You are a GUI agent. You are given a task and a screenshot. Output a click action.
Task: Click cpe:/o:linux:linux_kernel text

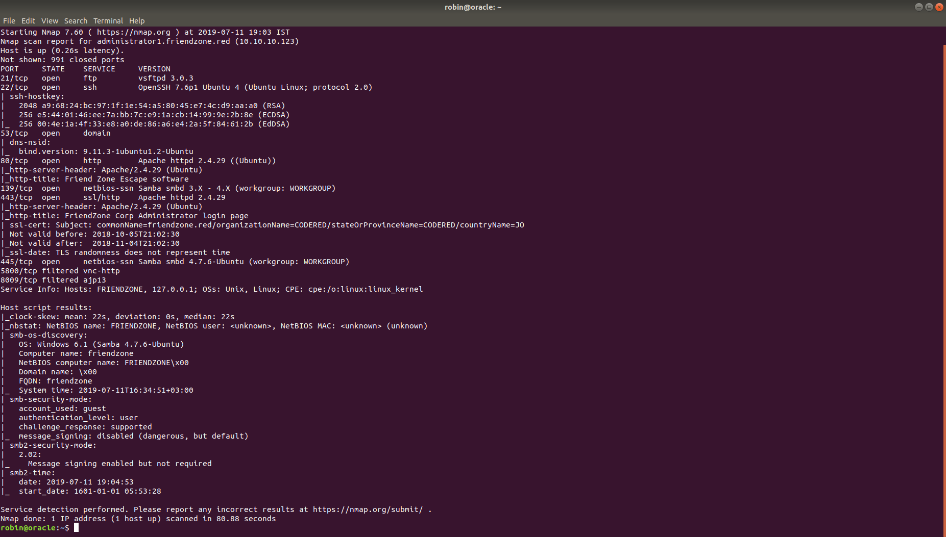tap(366, 289)
